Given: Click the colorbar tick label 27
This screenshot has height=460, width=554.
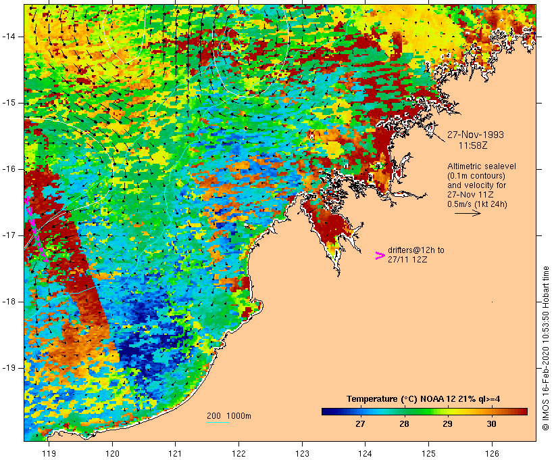Looking at the screenshot, I should click(x=360, y=424).
